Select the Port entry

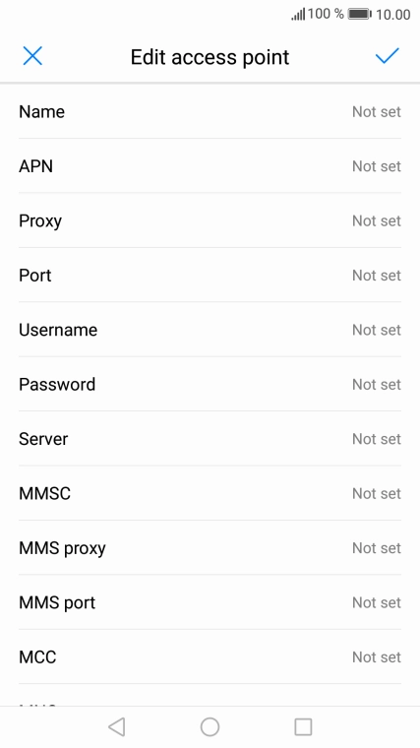coord(210,275)
